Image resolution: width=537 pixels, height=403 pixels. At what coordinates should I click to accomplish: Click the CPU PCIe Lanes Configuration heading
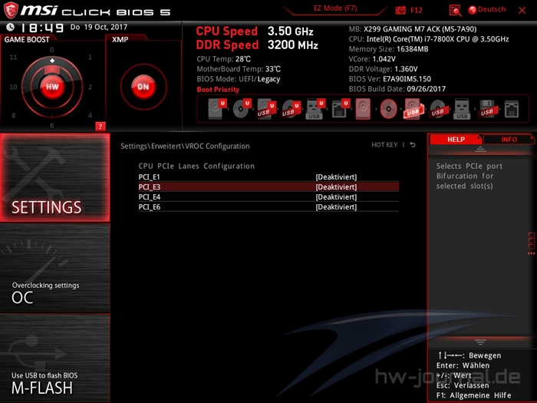coord(196,167)
